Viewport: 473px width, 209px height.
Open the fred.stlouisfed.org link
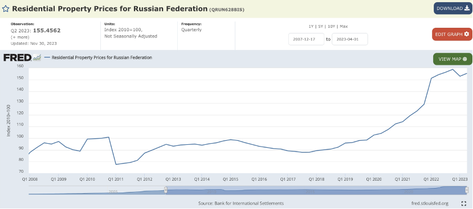pos(430,203)
